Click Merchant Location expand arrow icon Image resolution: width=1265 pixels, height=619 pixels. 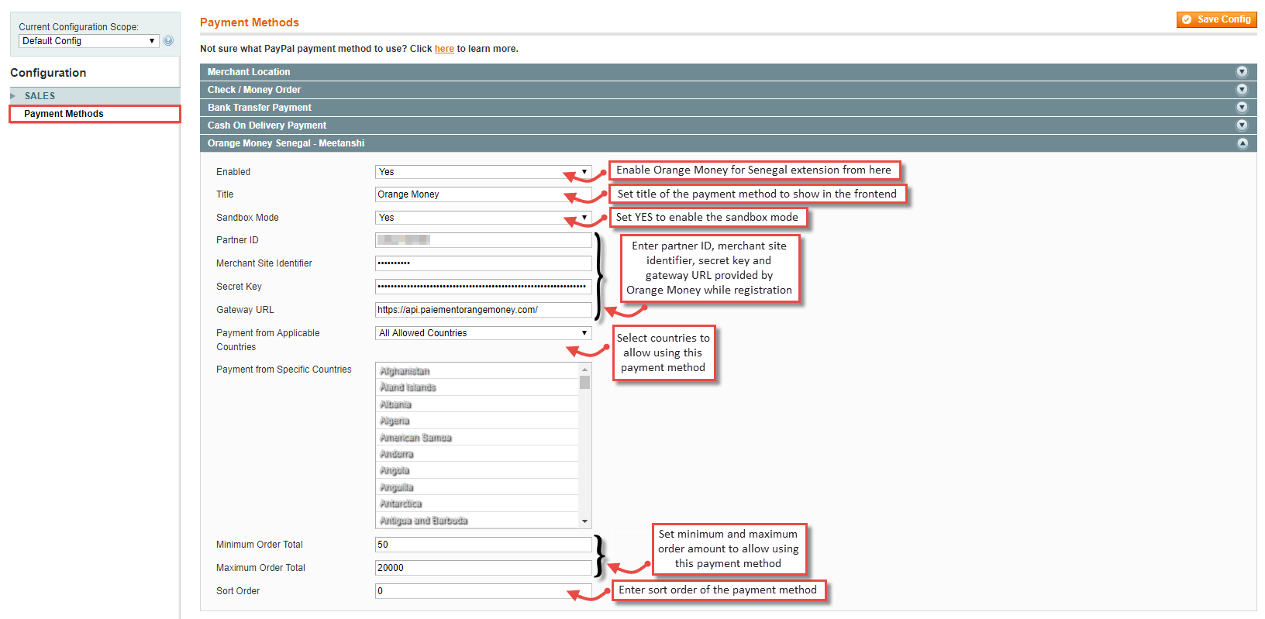tap(1242, 72)
